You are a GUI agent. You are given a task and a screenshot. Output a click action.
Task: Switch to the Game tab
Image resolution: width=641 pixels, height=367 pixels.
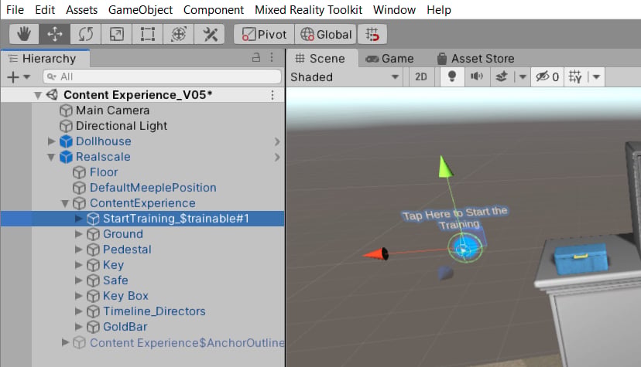pos(389,59)
